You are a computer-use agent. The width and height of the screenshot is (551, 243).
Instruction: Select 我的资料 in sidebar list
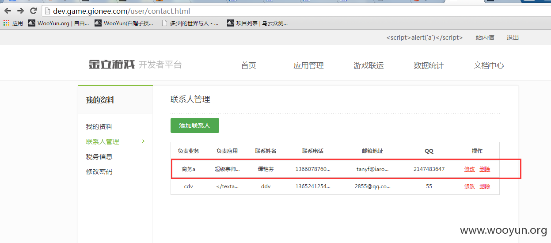(x=99, y=127)
